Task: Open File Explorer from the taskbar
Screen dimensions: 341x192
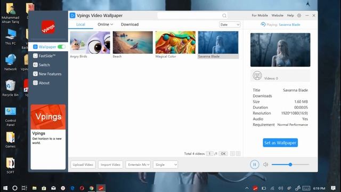Action: [x=34, y=188]
